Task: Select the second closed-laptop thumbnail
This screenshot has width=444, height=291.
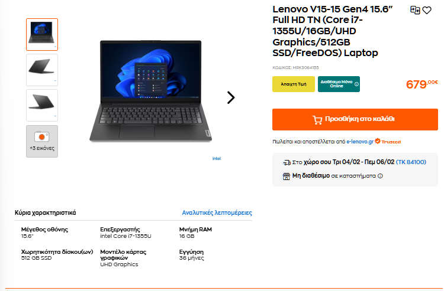Action: click(x=42, y=70)
